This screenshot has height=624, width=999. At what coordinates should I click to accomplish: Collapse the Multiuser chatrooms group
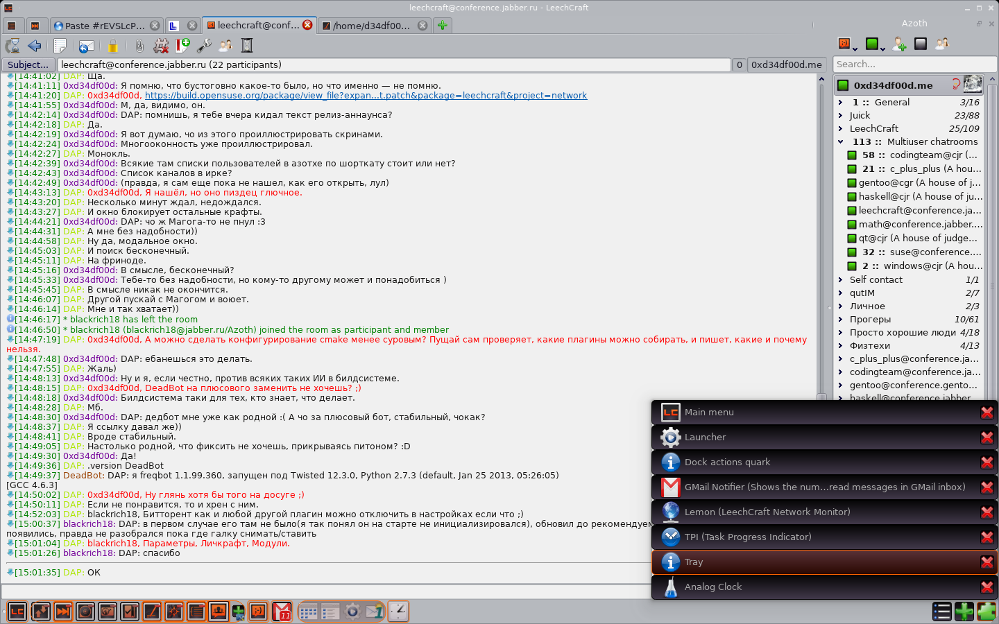point(840,141)
